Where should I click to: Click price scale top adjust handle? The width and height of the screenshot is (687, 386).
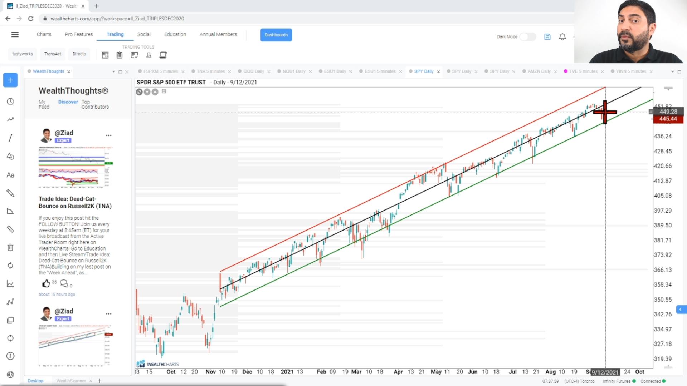[x=668, y=88]
